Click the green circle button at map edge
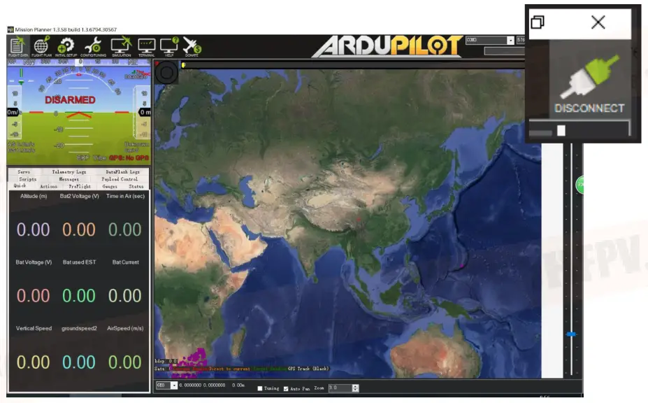 click(x=579, y=185)
